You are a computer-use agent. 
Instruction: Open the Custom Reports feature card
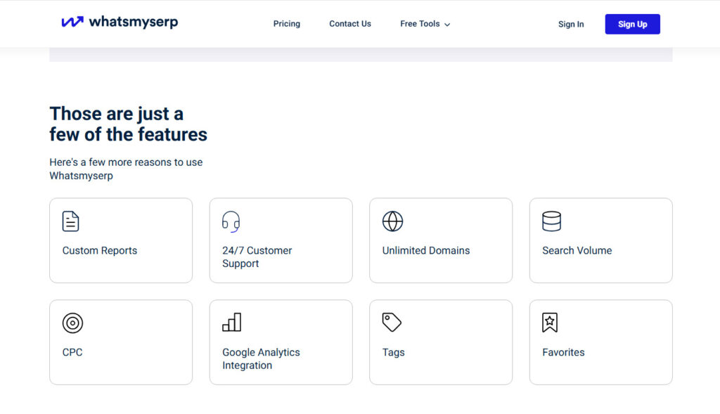coord(120,240)
